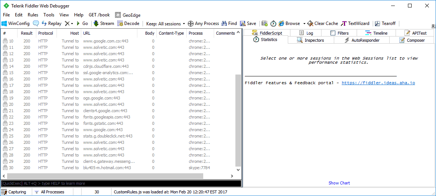Expand the toolbar overflow arrow
The image size is (436, 196).
433,26
